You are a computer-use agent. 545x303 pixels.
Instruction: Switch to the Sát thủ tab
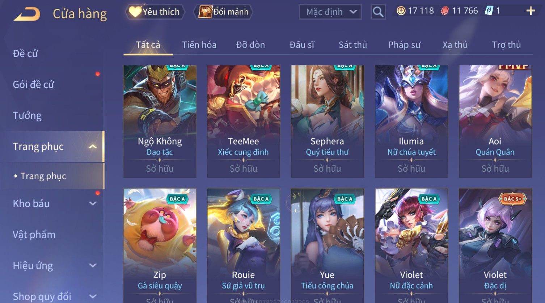(x=353, y=45)
